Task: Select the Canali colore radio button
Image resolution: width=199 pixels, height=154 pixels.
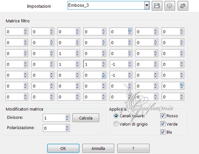Action: point(116,116)
